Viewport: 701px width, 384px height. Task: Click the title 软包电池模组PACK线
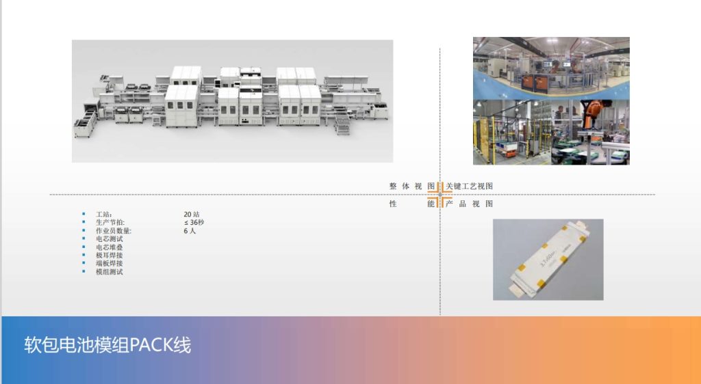pyautogui.click(x=107, y=345)
